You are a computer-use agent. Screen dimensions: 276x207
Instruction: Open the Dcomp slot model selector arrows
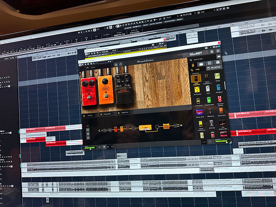(x=97, y=115)
